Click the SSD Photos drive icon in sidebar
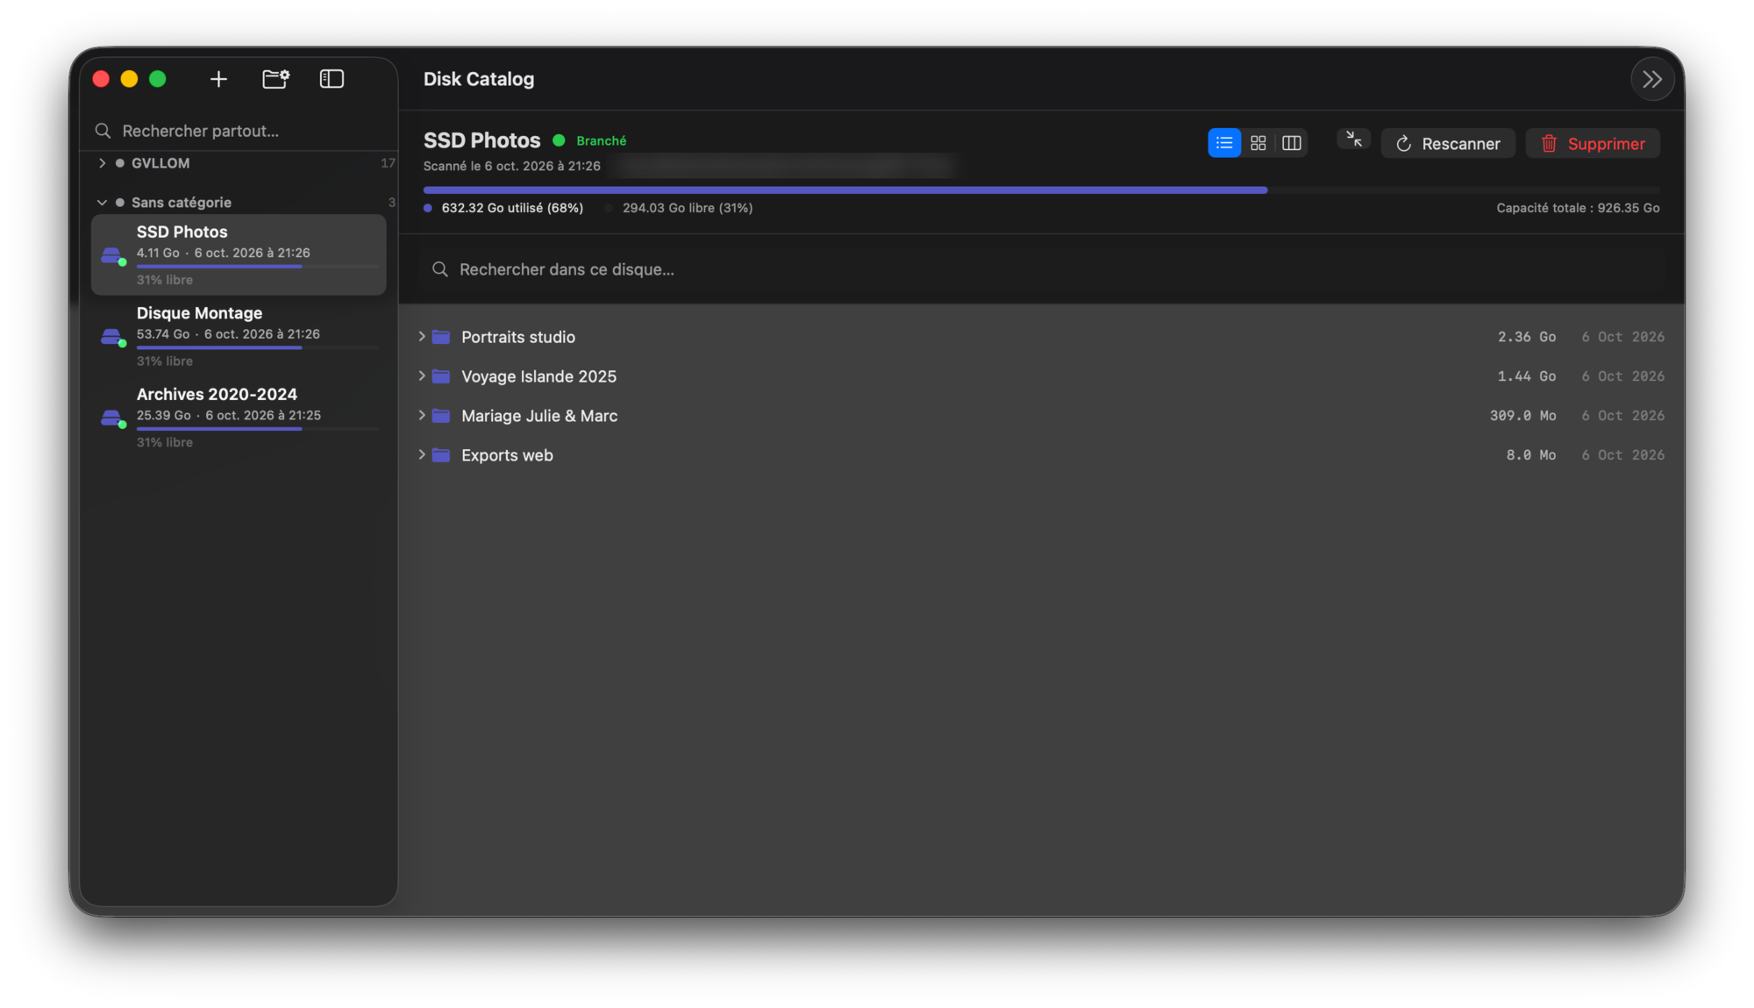 click(112, 256)
